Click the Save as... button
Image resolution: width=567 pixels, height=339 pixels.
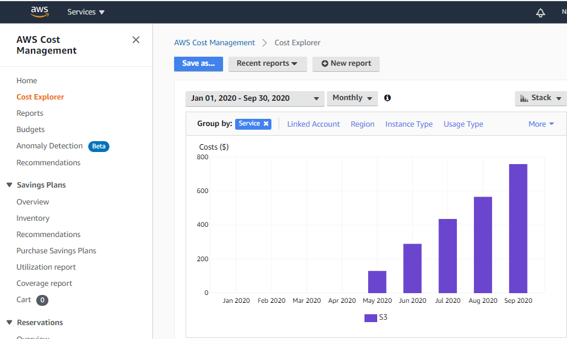[198, 63]
